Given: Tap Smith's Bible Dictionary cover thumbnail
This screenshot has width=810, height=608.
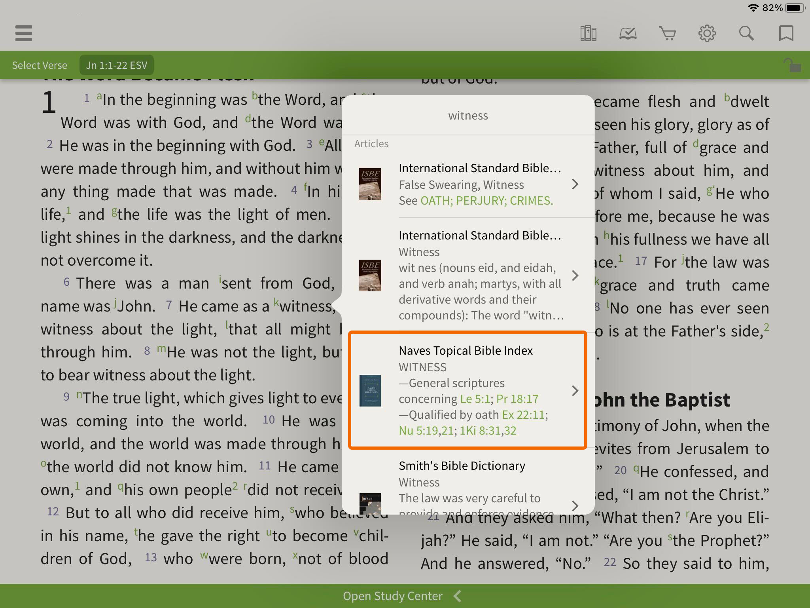Looking at the screenshot, I should 370,503.
